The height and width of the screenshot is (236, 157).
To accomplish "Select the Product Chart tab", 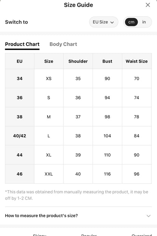I will click(x=22, y=44).
